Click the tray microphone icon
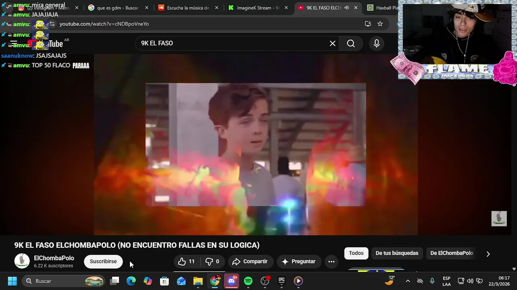The width and height of the screenshot is (517, 290). [432, 281]
